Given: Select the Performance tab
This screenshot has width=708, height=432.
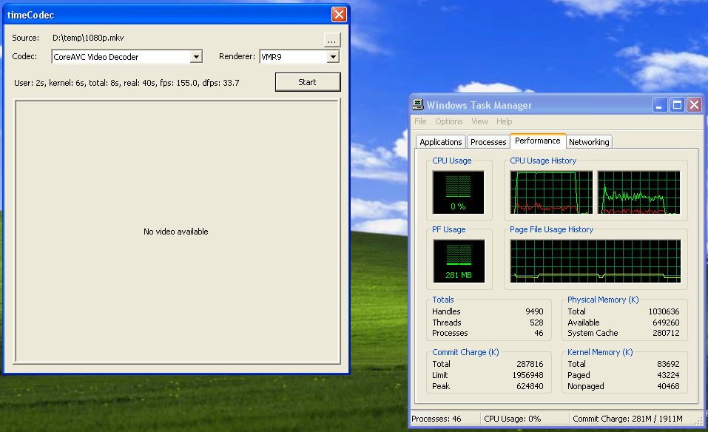Looking at the screenshot, I should click(x=538, y=141).
